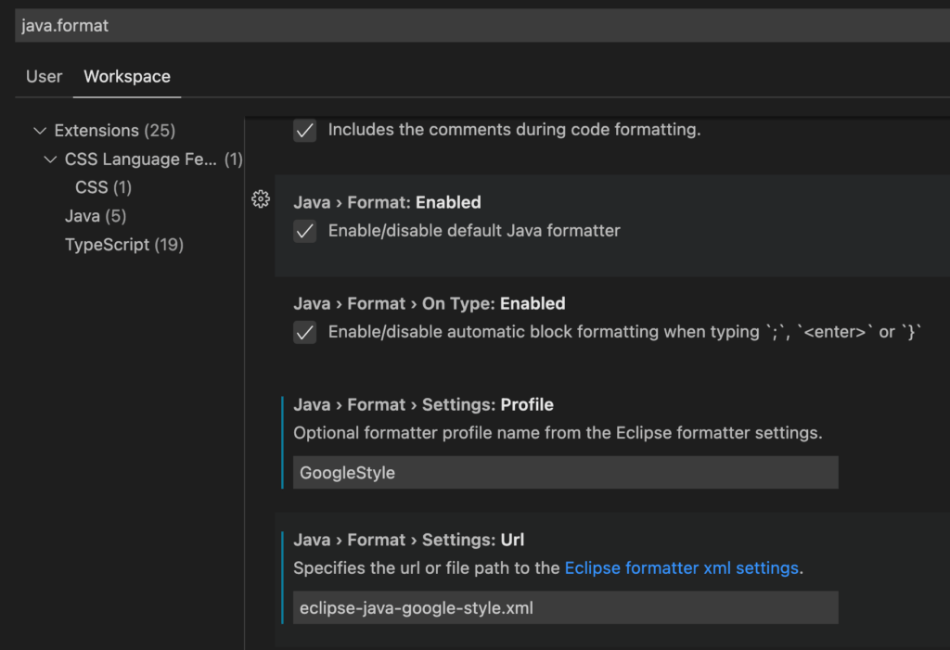Collapse the CSS Language Features node
The height and width of the screenshot is (650, 950).
(x=51, y=159)
